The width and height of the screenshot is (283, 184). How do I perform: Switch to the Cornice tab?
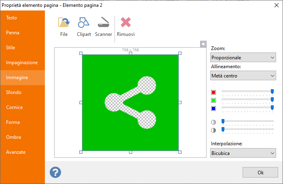pyautogui.click(x=23, y=107)
